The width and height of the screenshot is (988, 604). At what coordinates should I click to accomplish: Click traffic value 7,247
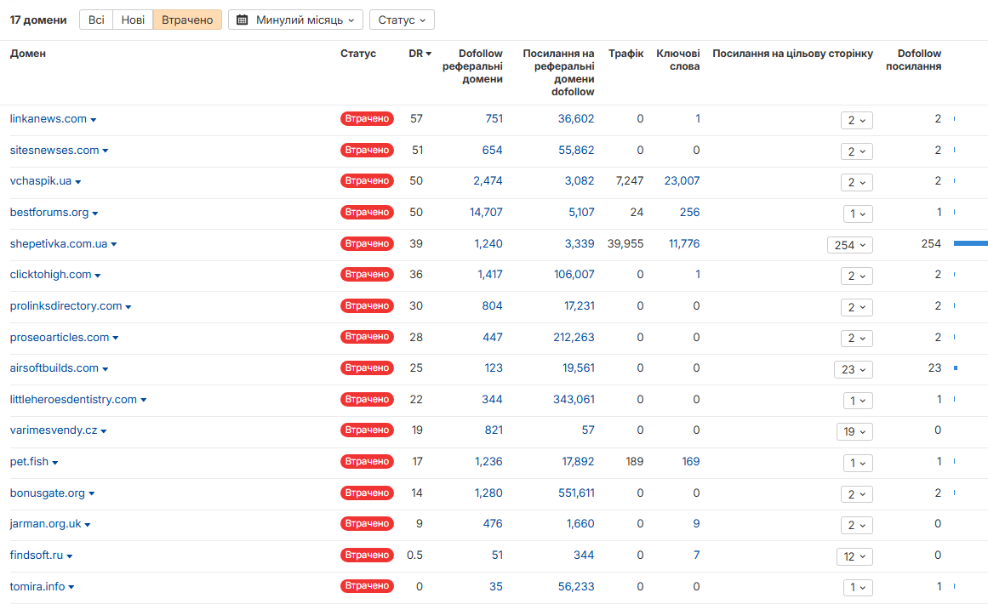click(630, 180)
